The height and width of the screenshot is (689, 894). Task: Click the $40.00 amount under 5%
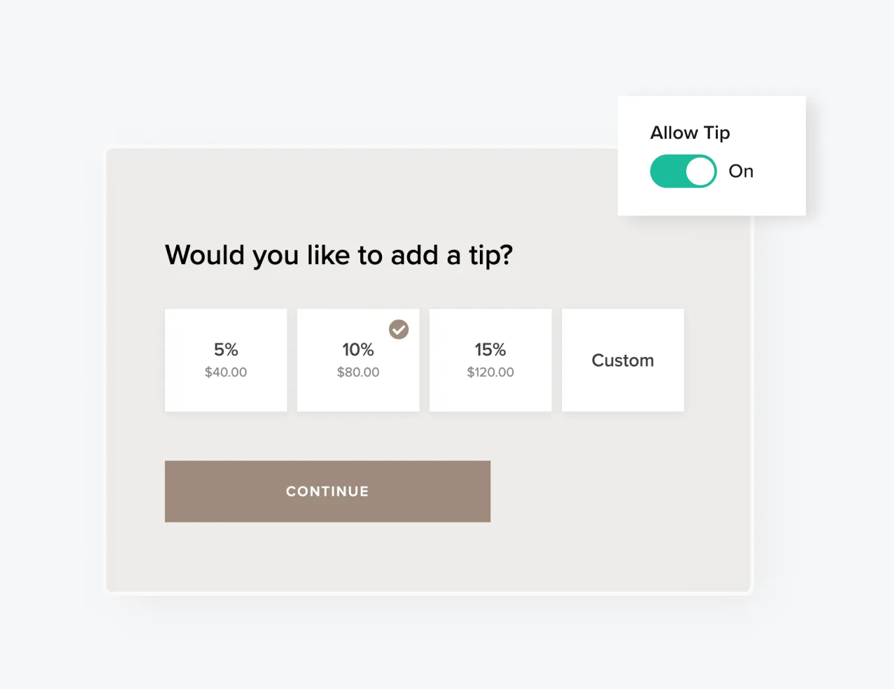(225, 372)
